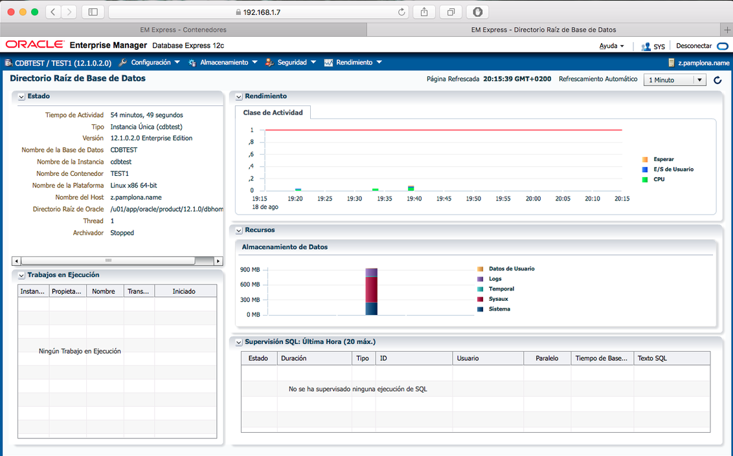
Task: Click the Safari share icon
Action: (424, 12)
